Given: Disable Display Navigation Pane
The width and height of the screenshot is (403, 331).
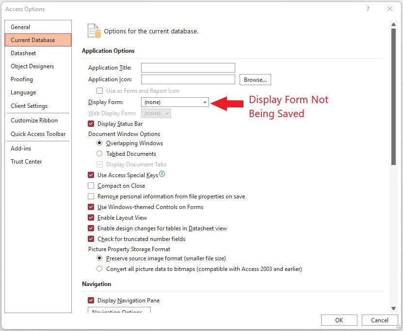Looking at the screenshot, I should pos(91,300).
